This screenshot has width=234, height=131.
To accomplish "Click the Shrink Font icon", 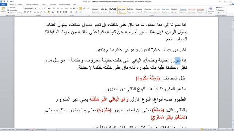I will (x=45, y=8).
